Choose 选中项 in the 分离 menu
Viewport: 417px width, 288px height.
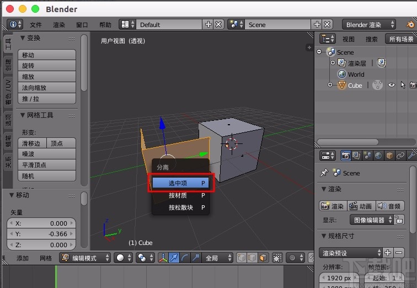pos(180,183)
